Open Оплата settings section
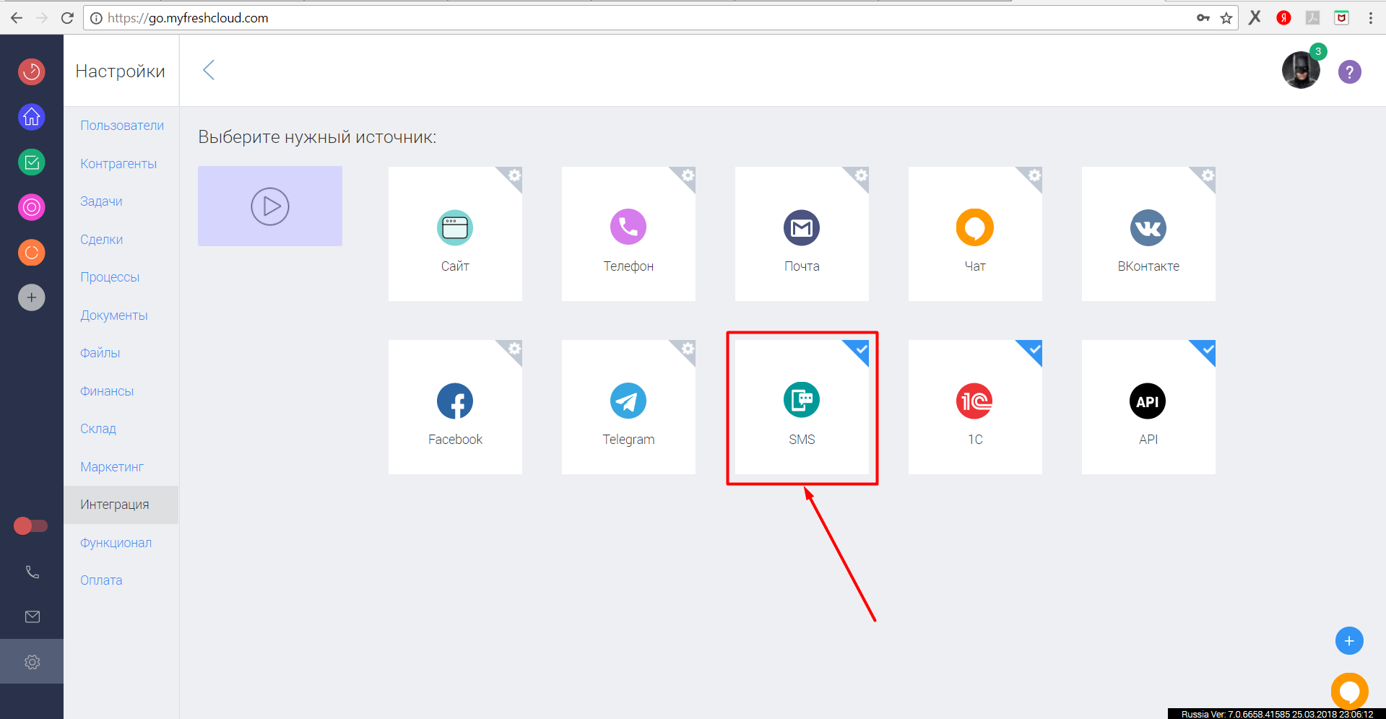This screenshot has height=719, width=1386. tap(101, 580)
